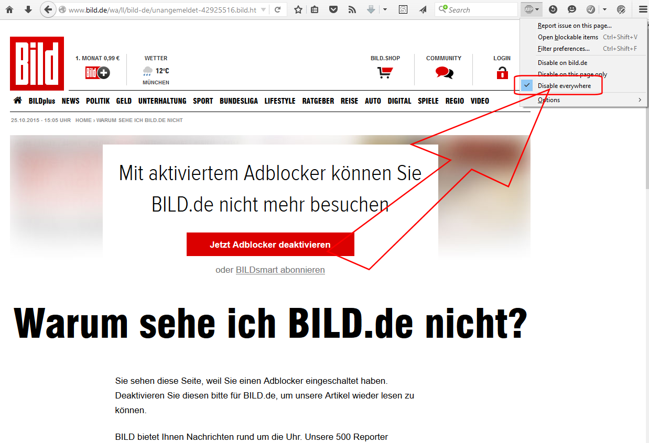Open SPIELE section
Screen dimensions: 649x443
(x=428, y=101)
